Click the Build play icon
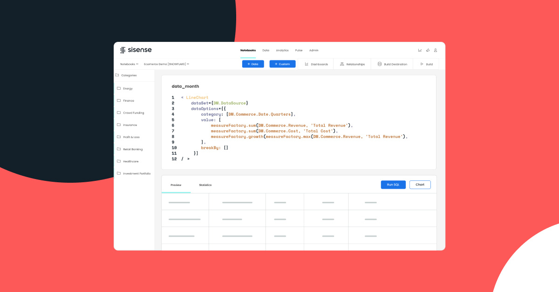 (422, 64)
